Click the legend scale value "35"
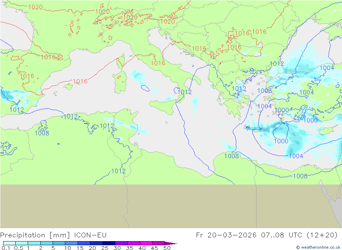Image resolution: width=342 pixels, height=250 pixels. [x=130, y=248]
